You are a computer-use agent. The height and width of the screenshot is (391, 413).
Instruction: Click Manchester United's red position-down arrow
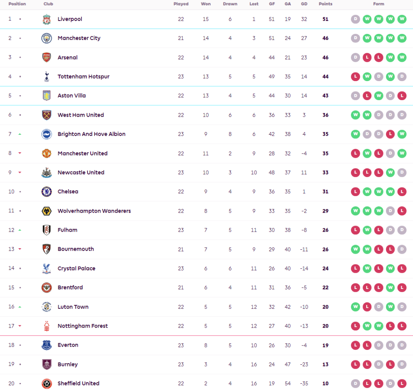20,153
